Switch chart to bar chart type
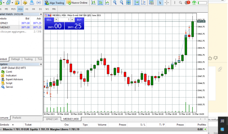Screen dimensions: 228x134 click(93, 3)
